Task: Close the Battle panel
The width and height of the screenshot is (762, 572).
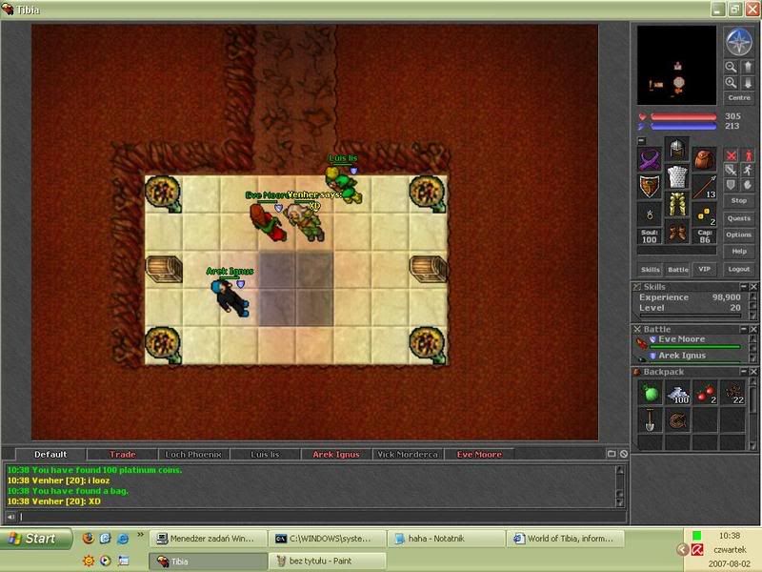Action: point(753,329)
